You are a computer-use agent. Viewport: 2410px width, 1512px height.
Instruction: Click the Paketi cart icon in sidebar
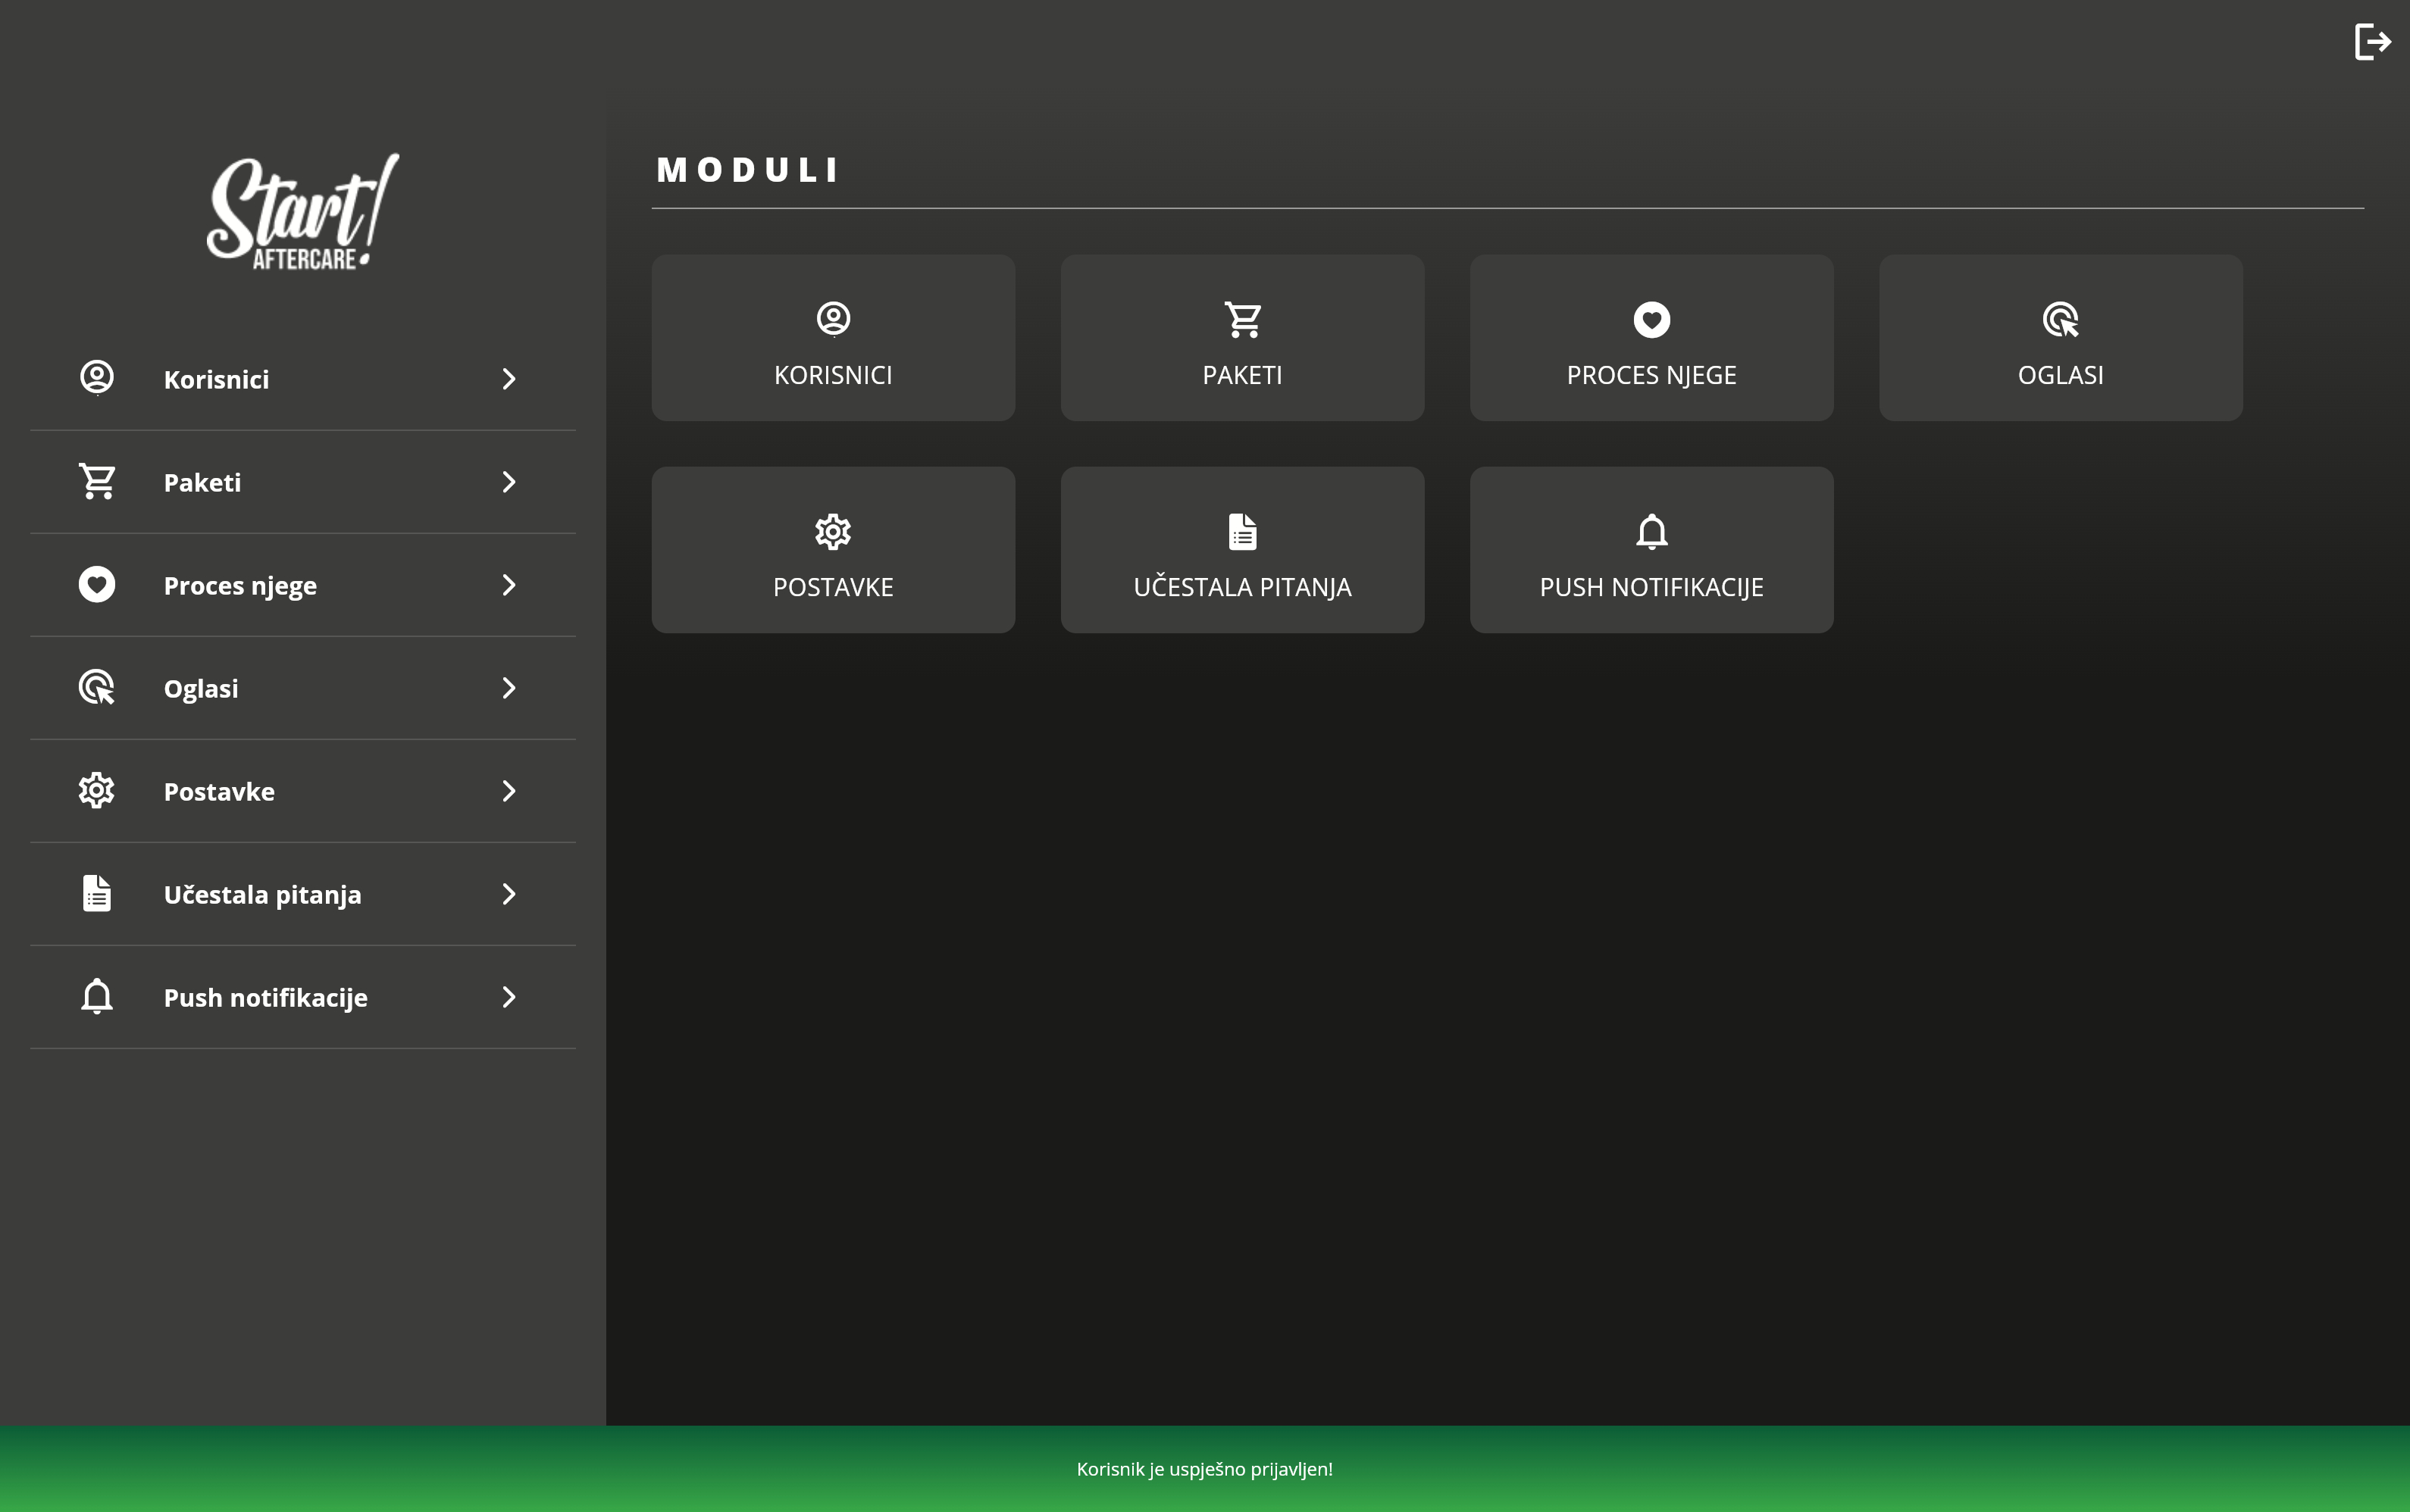(97, 481)
